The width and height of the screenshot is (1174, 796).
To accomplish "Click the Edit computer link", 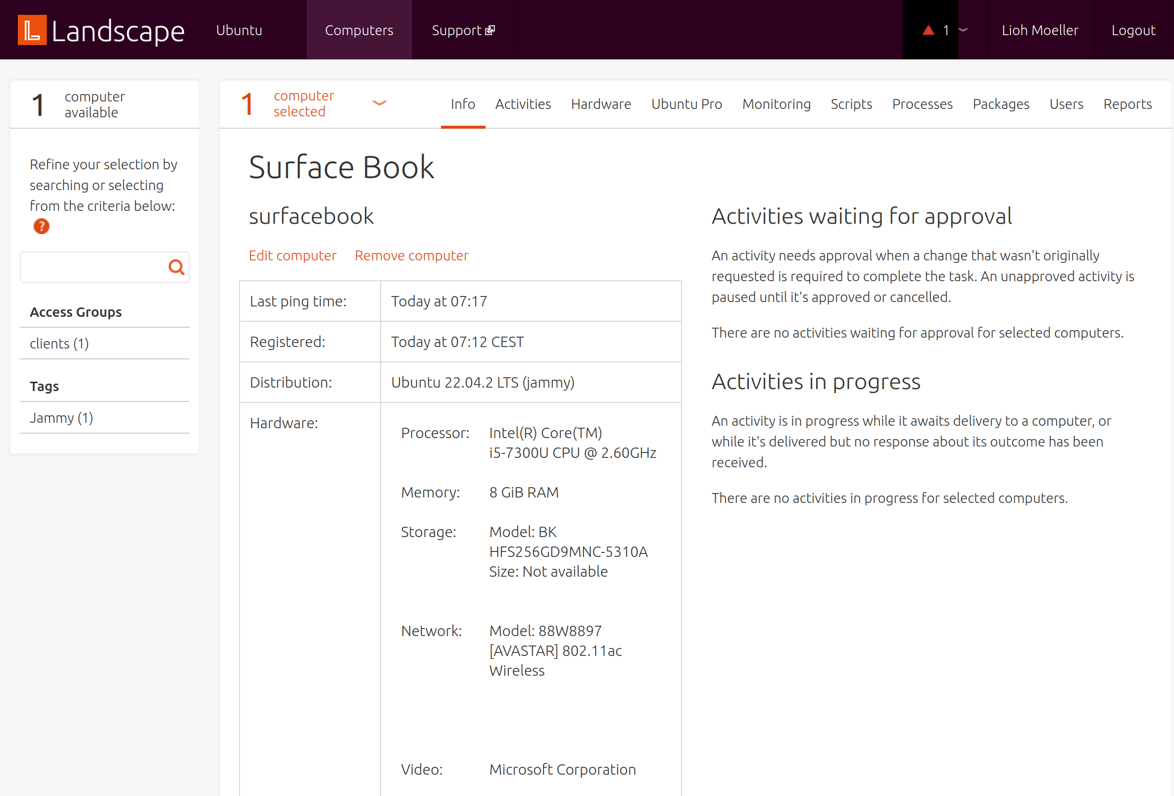I will tap(293, 255).
